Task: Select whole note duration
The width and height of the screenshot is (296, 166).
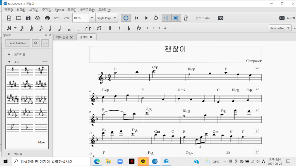Action: (x=69, y=29)
